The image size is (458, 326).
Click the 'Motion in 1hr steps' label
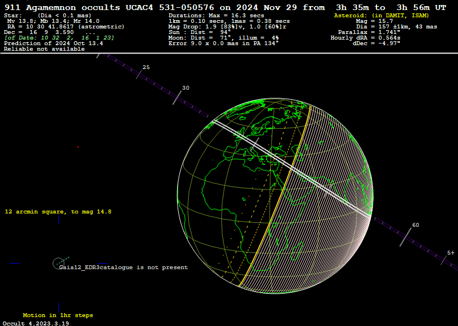pyautogui.click(x=58, y=315)
